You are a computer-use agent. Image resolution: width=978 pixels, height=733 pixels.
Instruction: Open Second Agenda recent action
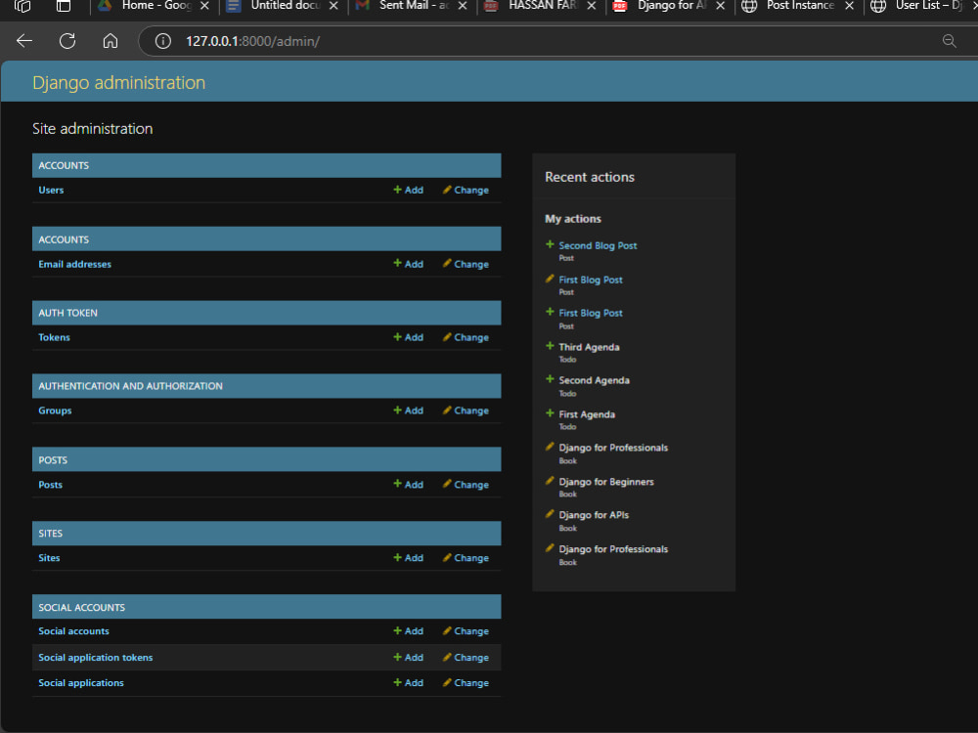[x=594, y=380]
